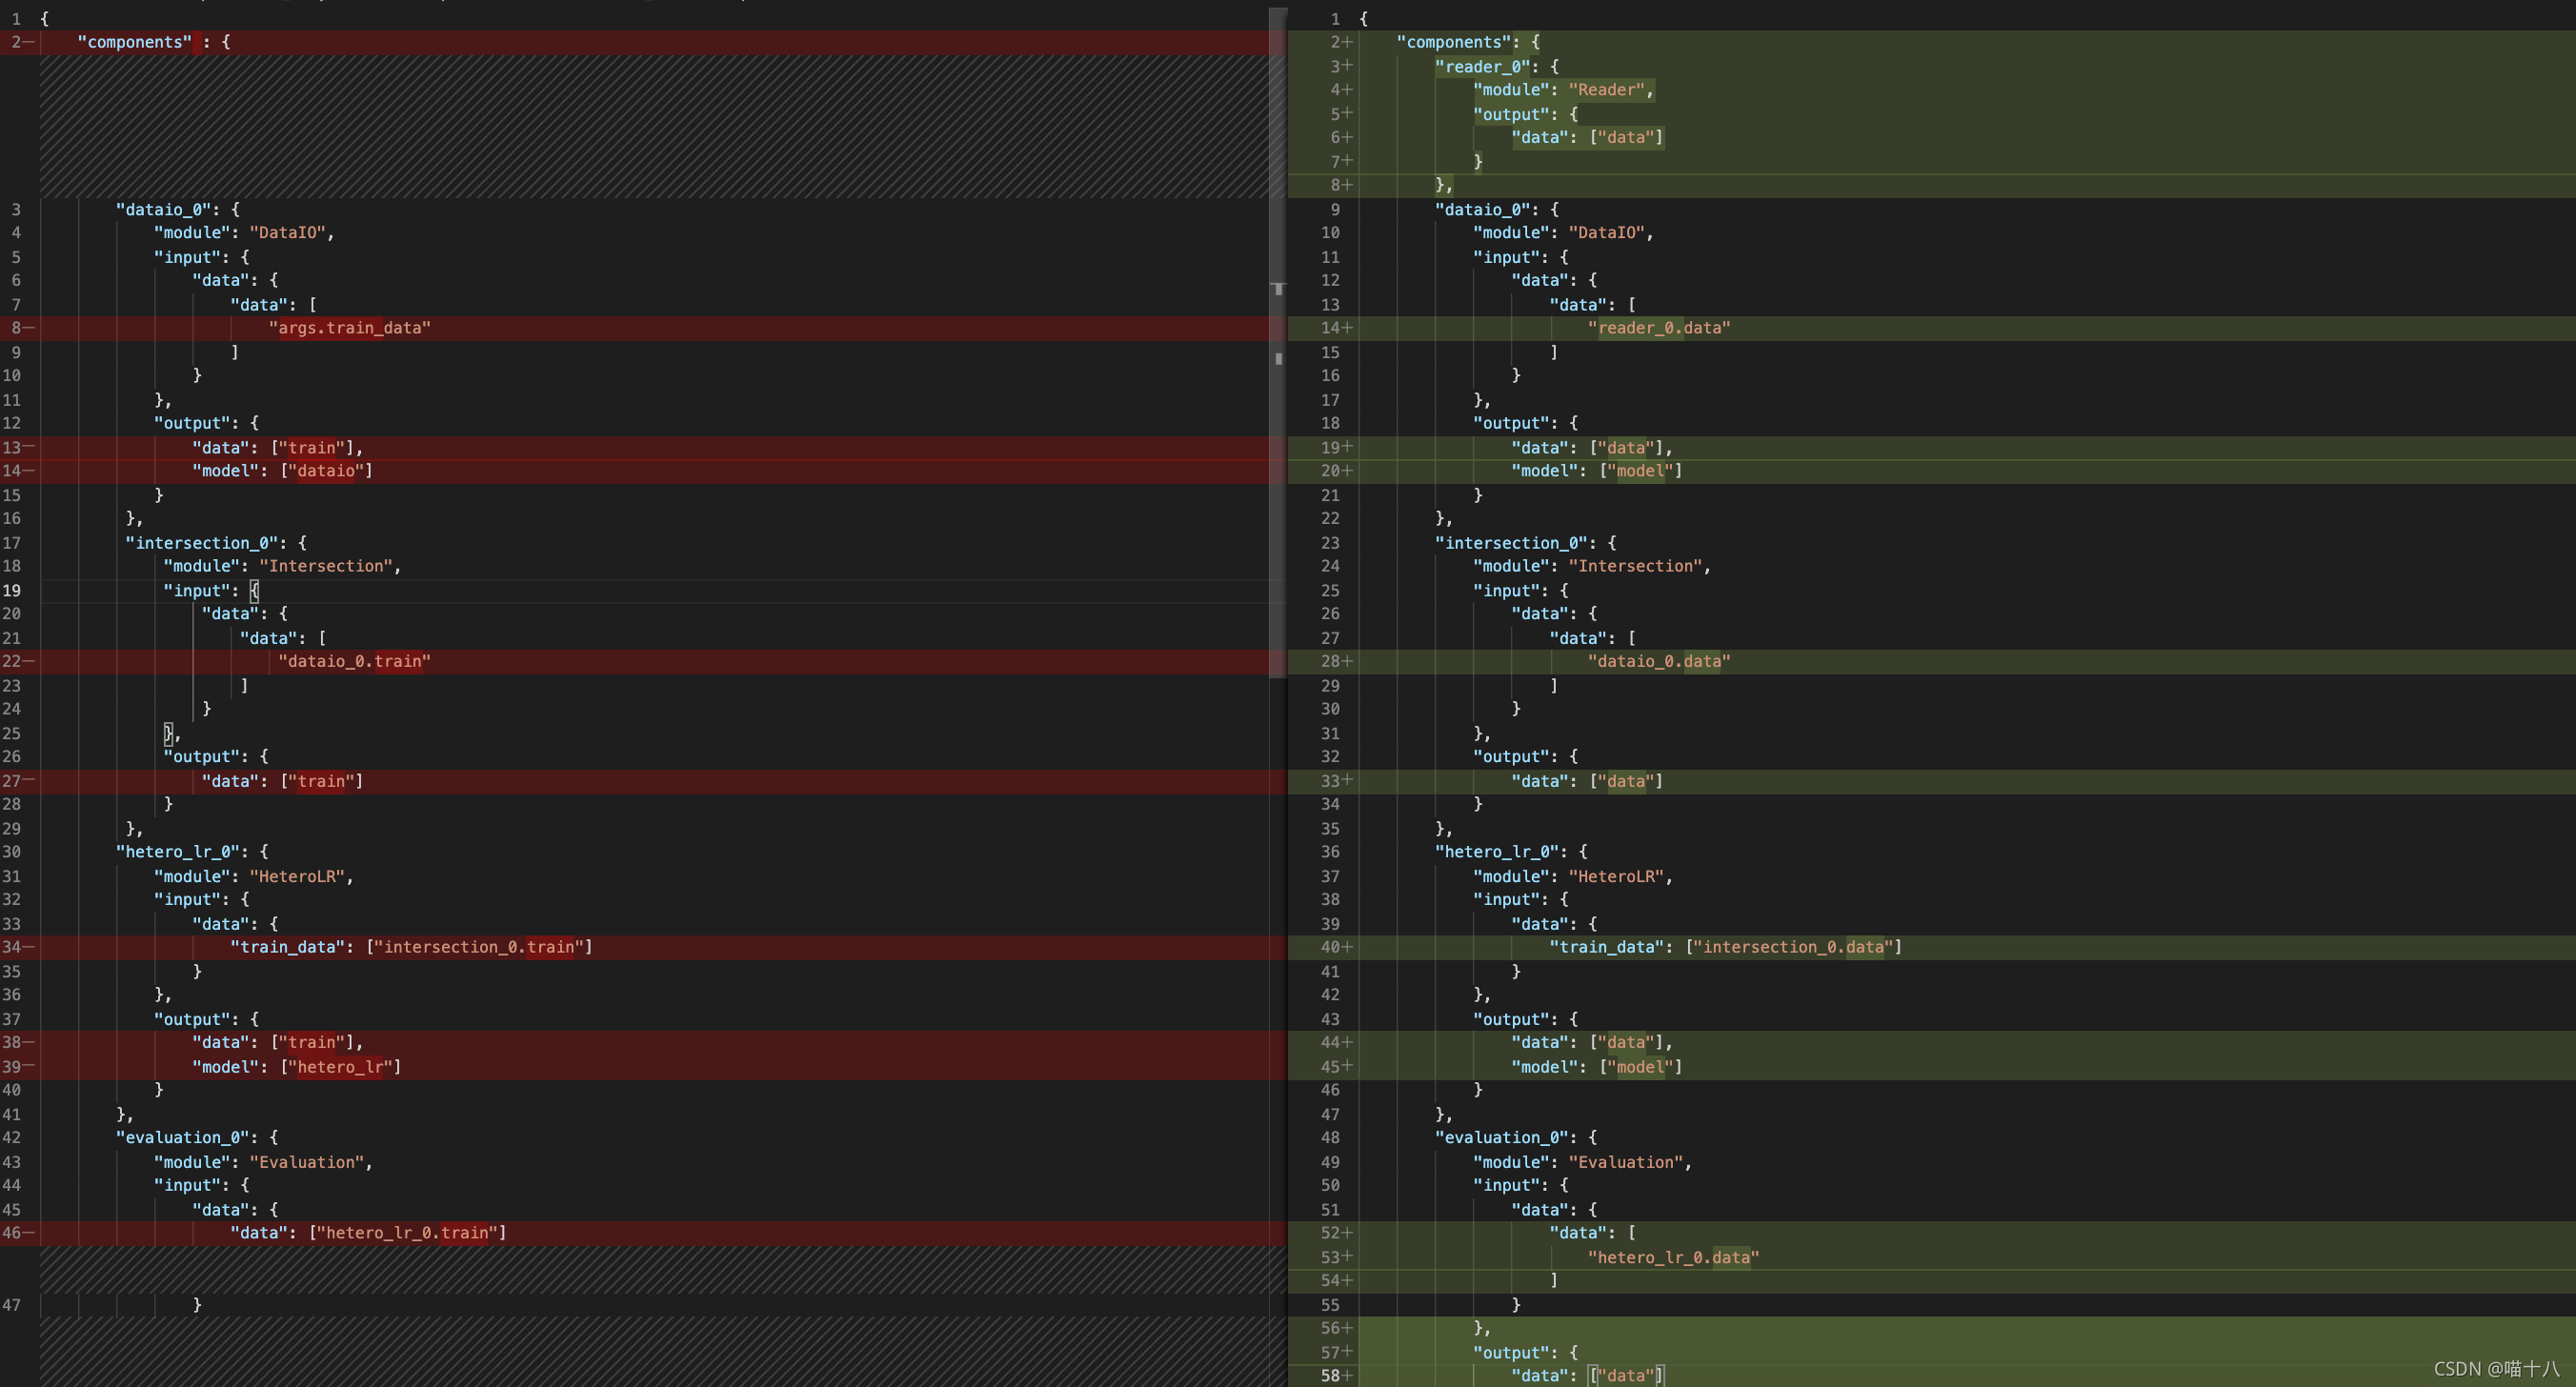
Task: Click the minus marker on left line 2
Action: (28, 42)
